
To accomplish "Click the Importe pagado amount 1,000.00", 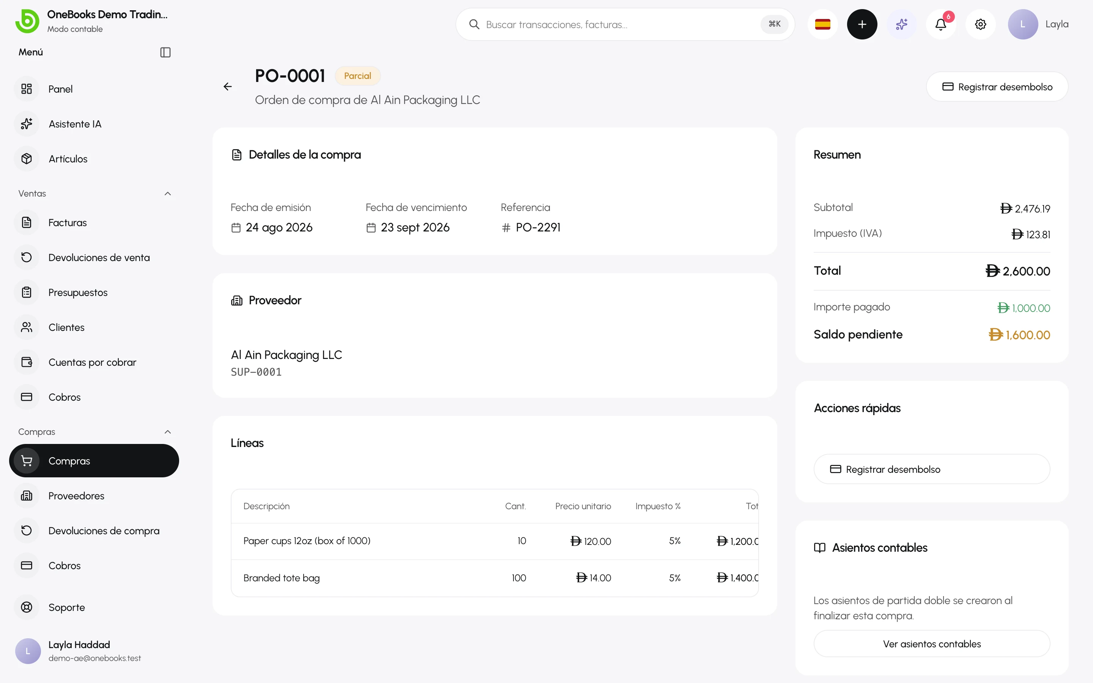I will pyautogui.click(x=1024, y=308).
